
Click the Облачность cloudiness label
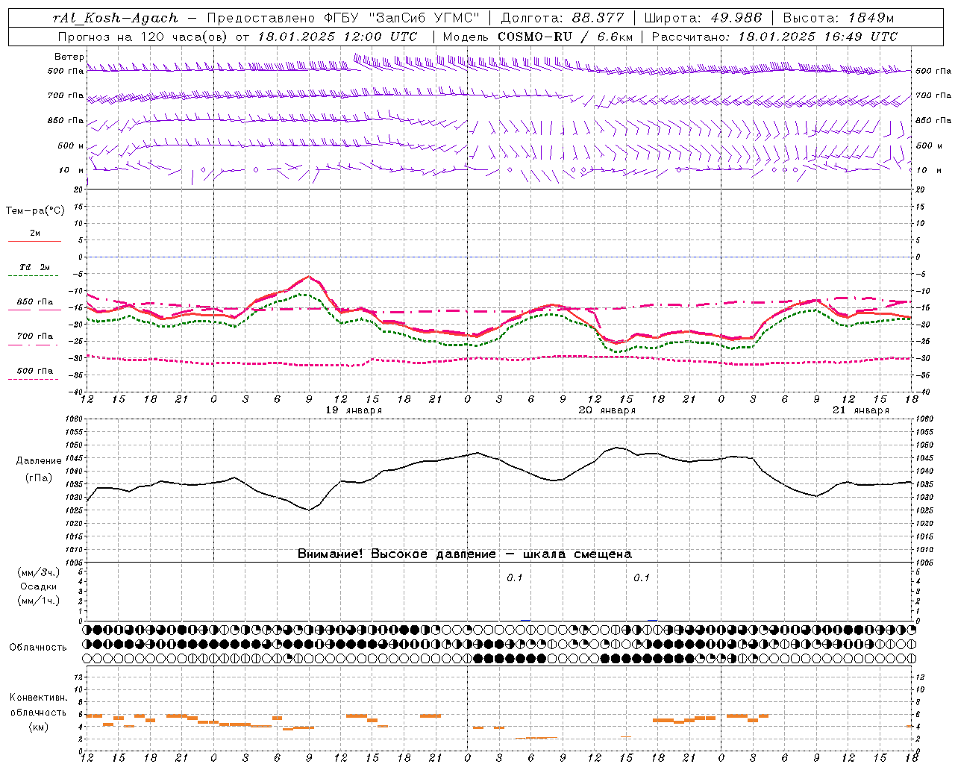tap(38, 648)
